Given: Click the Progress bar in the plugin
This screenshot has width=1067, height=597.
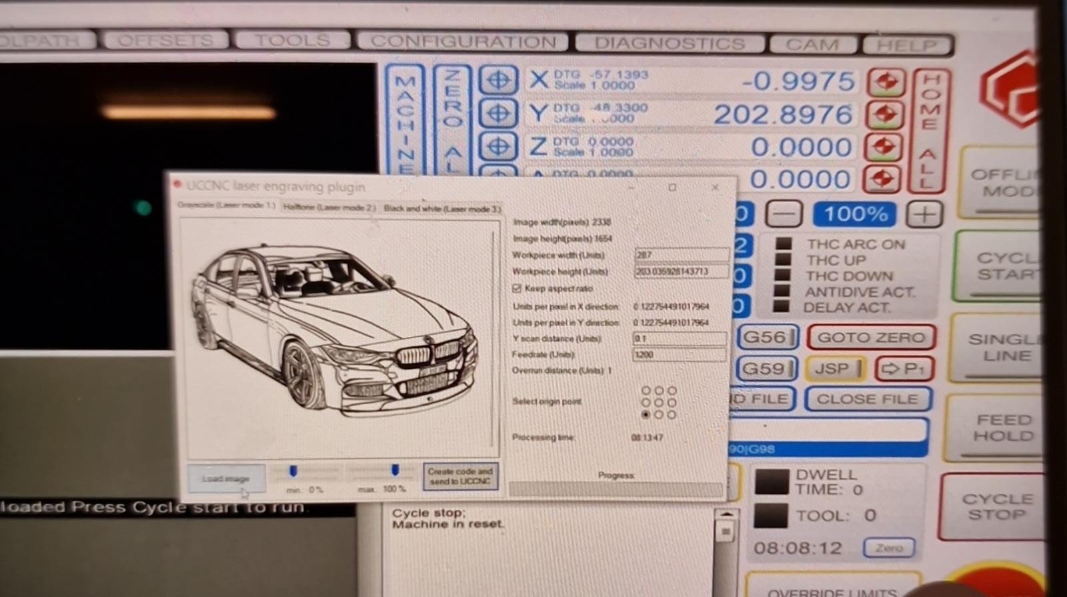Looking at the screenshot, I should 616,490.
